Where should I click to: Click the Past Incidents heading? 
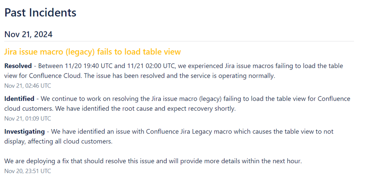pos(40,12)
